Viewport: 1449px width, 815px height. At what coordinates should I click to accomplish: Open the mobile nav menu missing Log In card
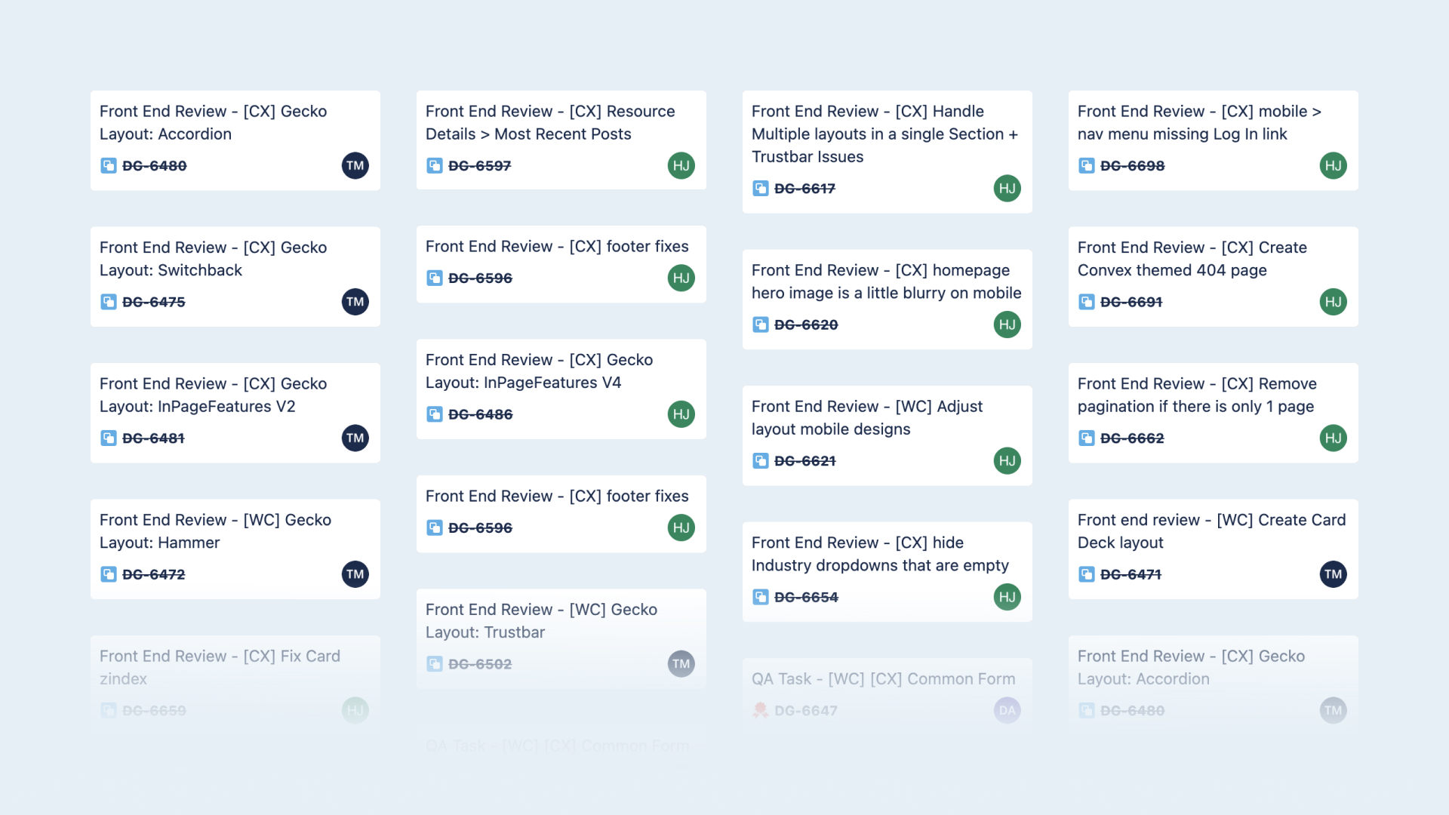[x=1198, y=122]
